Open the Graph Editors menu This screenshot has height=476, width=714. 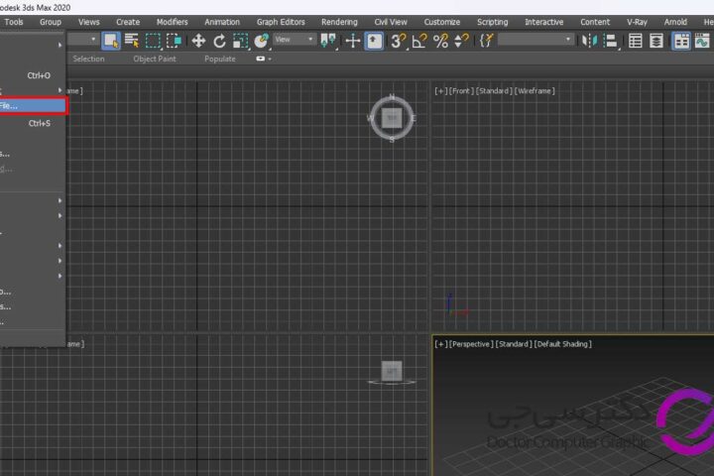click(x=281, y=22)
